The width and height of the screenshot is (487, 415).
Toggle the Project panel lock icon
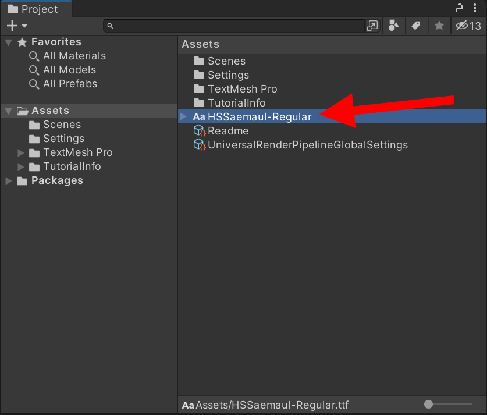[459, 8]
